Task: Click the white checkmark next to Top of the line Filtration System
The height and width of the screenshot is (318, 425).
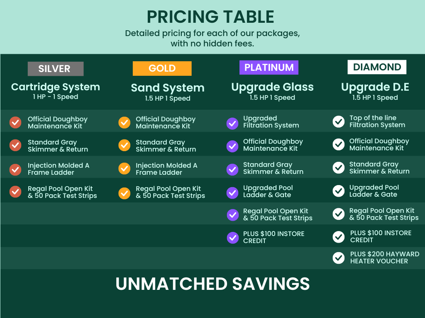Action: point(339,122)
